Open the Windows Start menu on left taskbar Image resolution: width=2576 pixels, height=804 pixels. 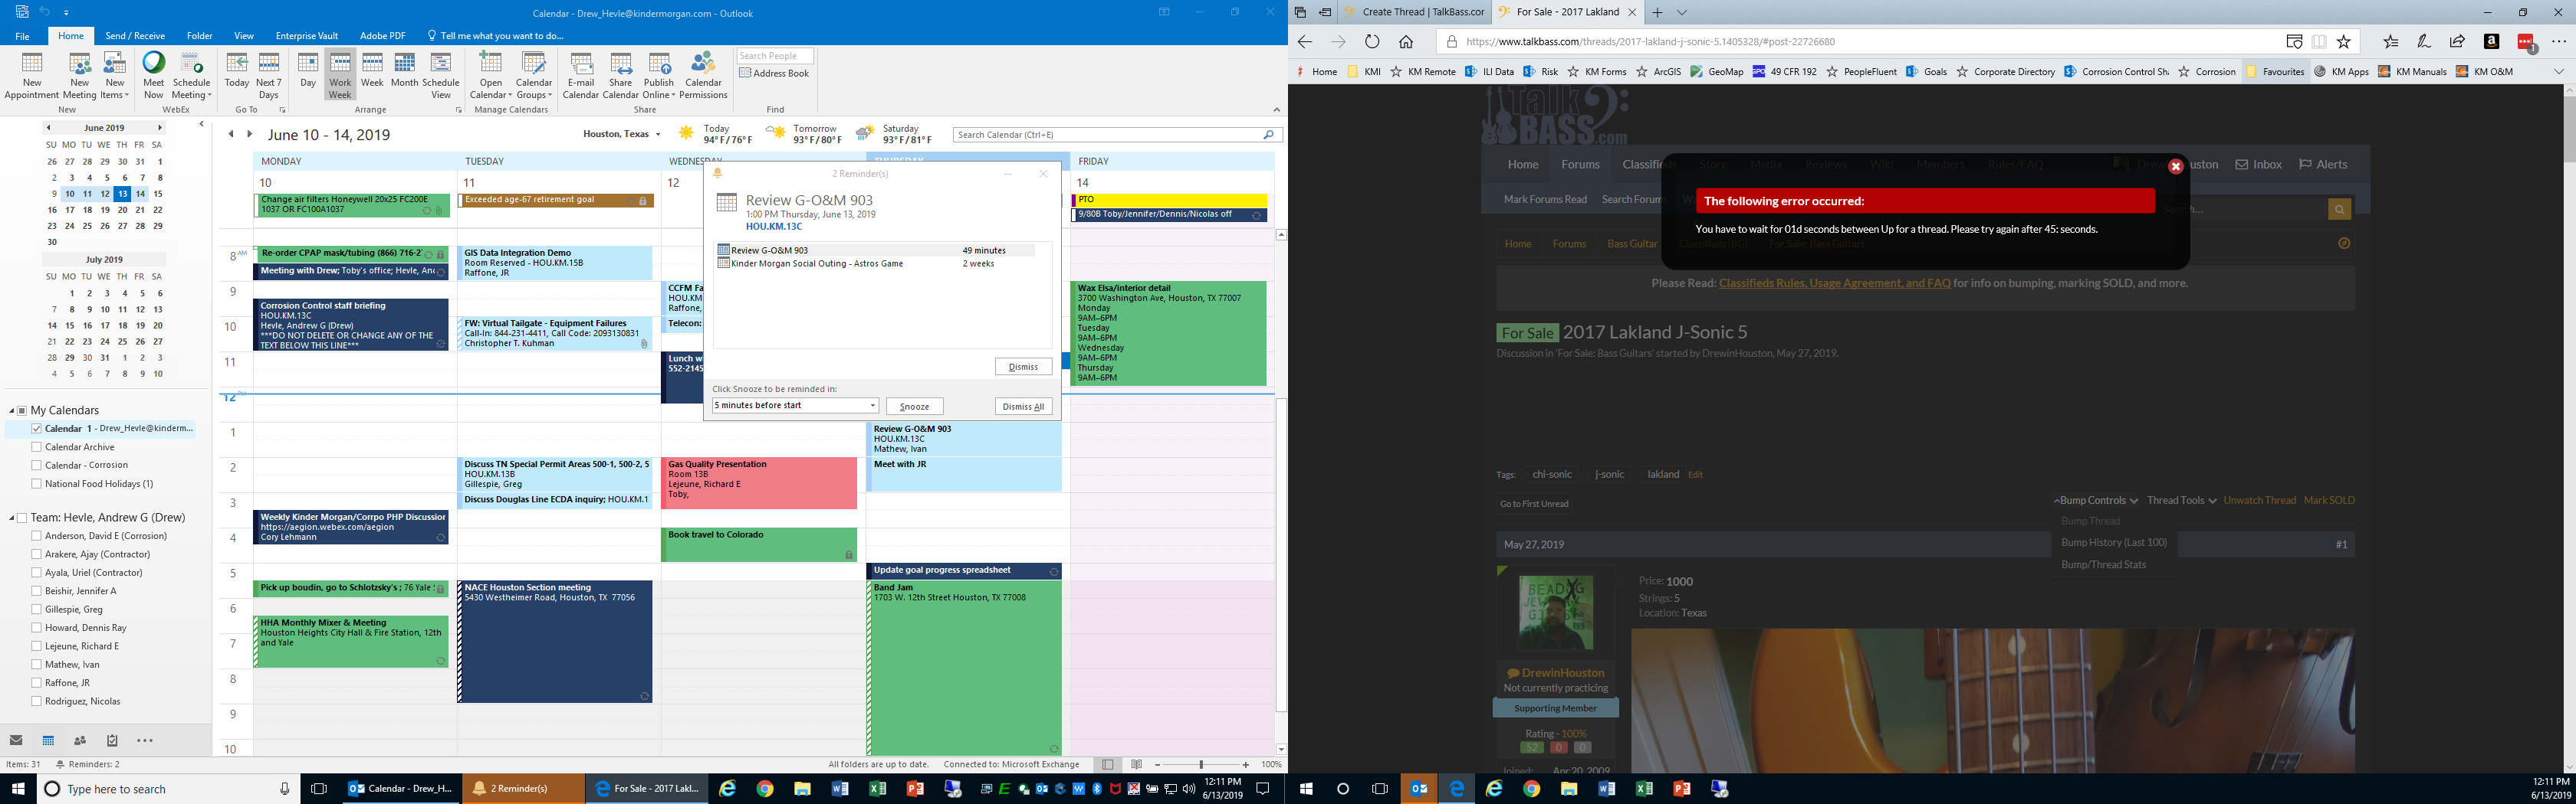18,789
